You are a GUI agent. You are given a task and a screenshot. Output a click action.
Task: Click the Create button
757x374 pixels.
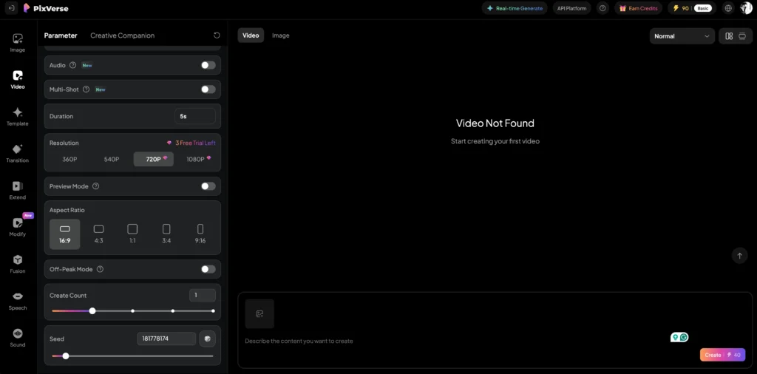(x=723, y=355)
